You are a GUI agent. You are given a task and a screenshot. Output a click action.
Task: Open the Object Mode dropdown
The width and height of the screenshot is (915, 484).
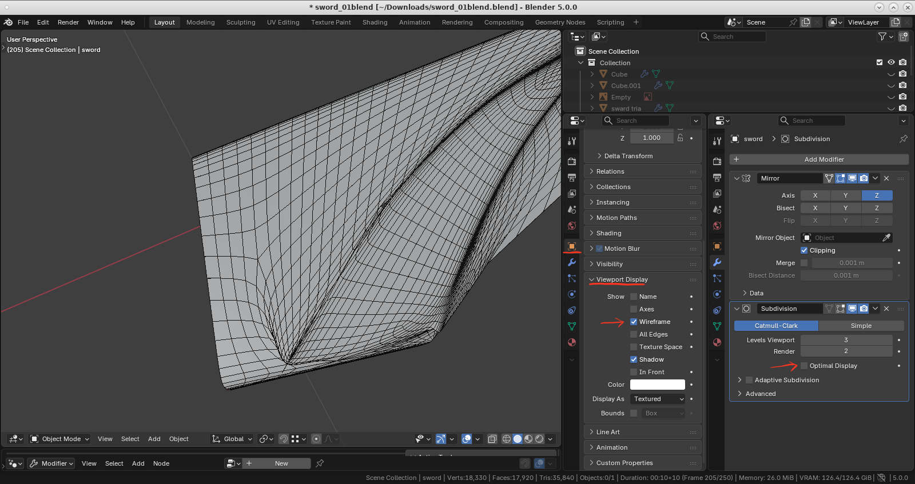60,439
